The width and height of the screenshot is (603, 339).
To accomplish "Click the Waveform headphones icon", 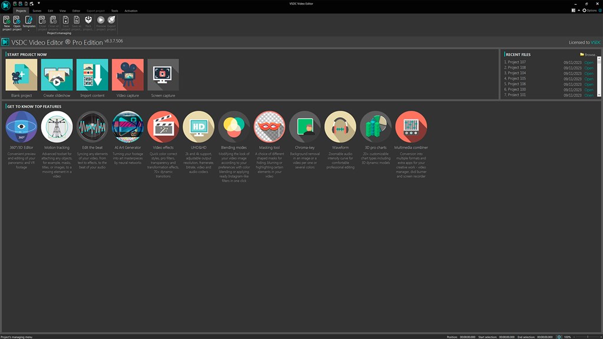I will [340, 127].
